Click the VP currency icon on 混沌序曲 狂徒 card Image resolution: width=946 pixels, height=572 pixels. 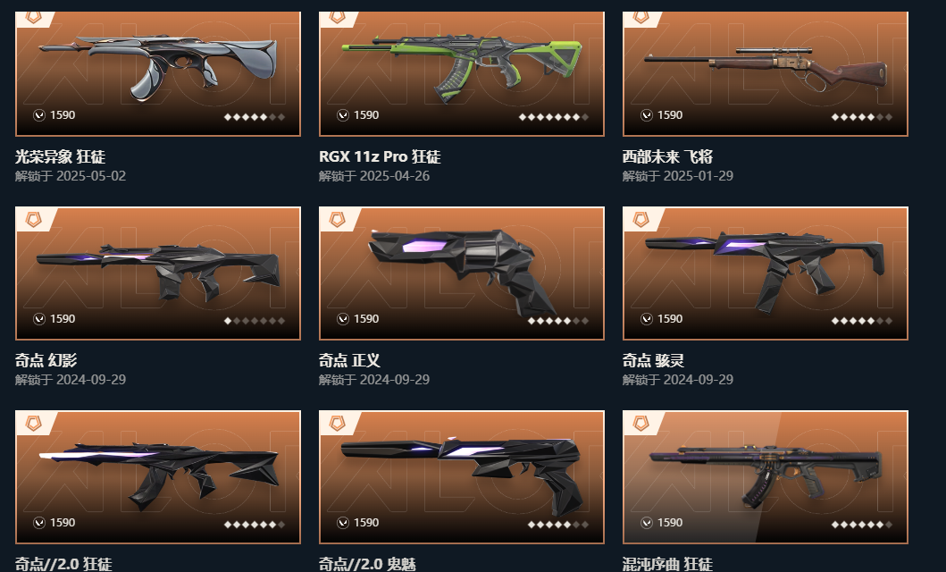(x=647, y=523)
